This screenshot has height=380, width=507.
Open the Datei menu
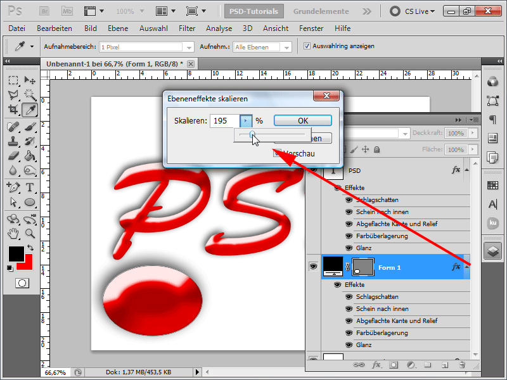tap(17, 28)
